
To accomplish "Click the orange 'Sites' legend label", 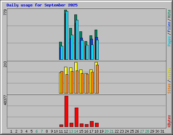I will (169, 88).
